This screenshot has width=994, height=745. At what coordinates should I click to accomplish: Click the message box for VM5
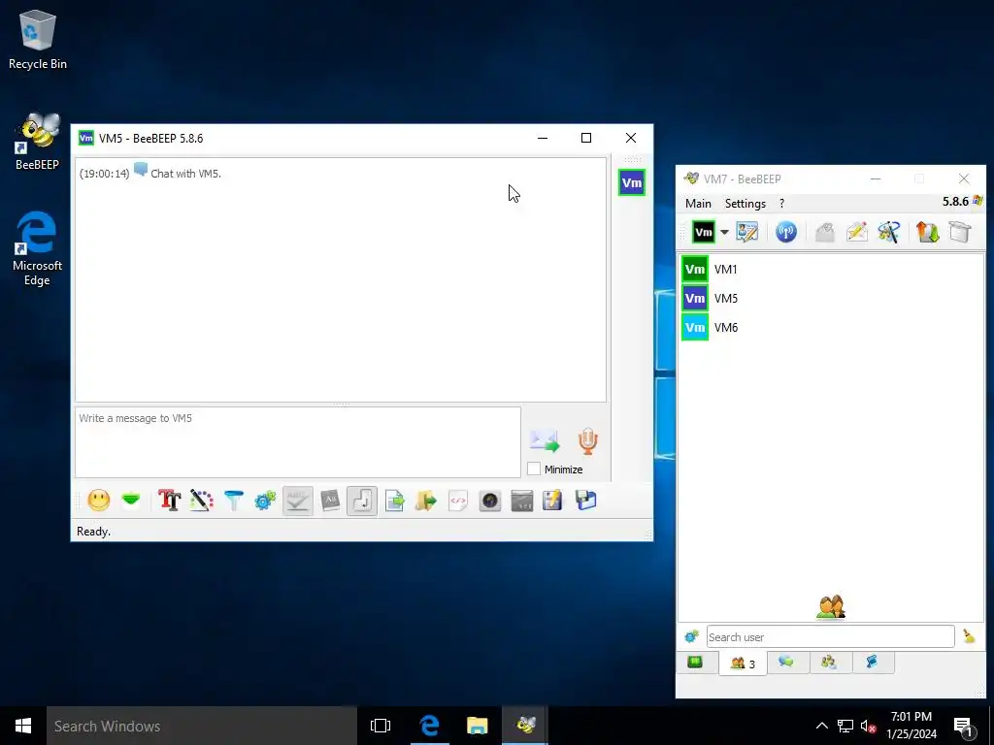pyautogui.click(x=298, y=442)
